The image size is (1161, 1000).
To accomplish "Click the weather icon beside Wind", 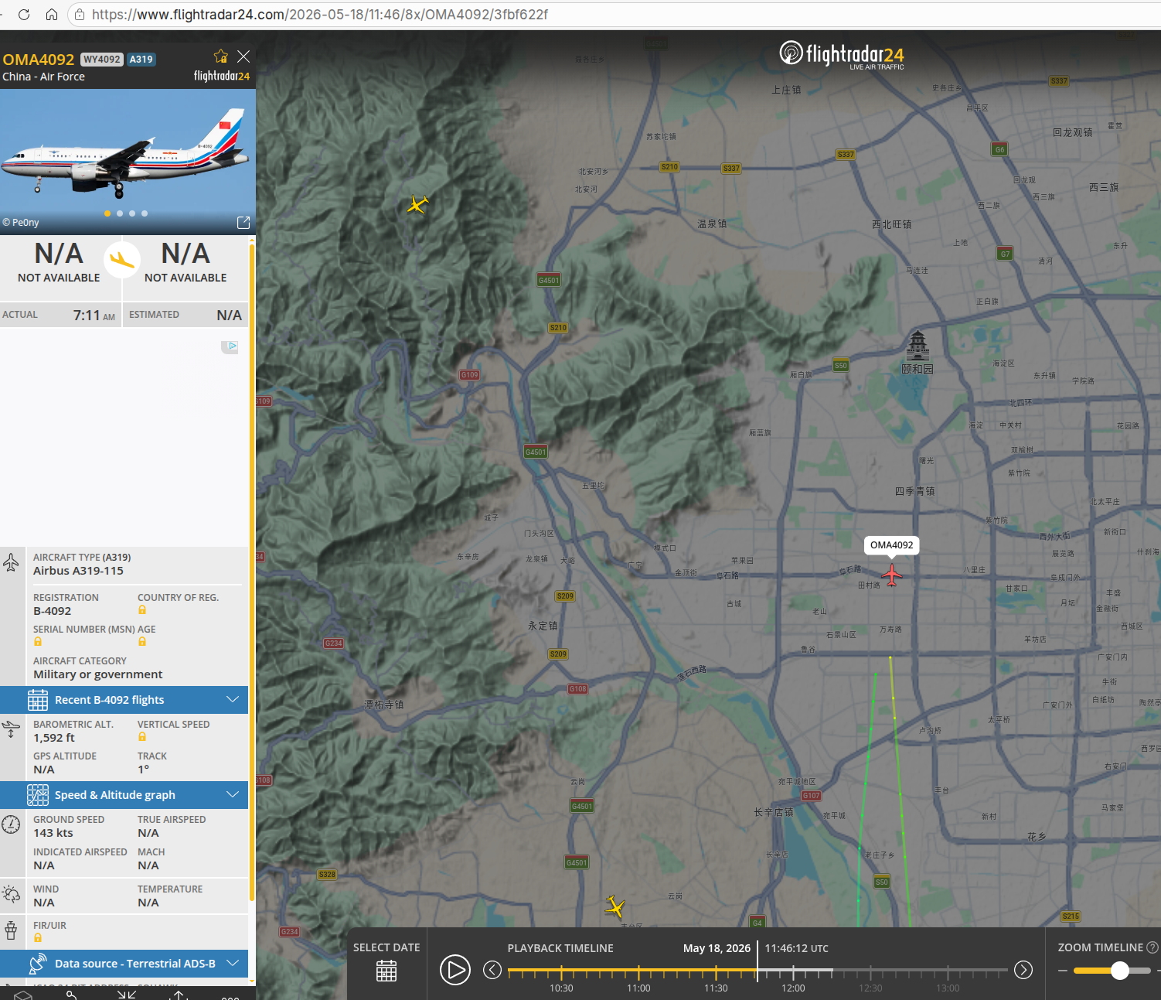I will click(x=11, y=895).
